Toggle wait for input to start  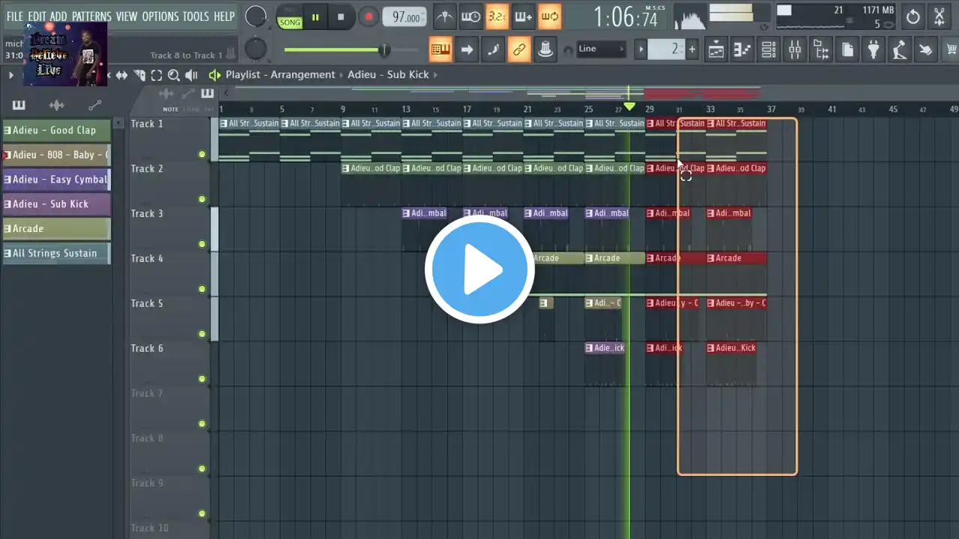(x=471, y=16)
